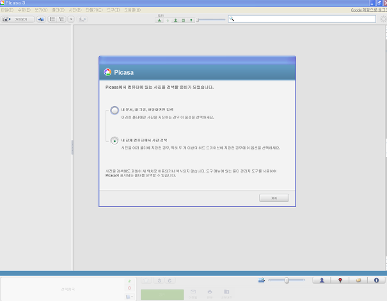Viewport: 387px width, 301px height.
Task: Click the Google account sign-in link
Action: tap(368, 10)
